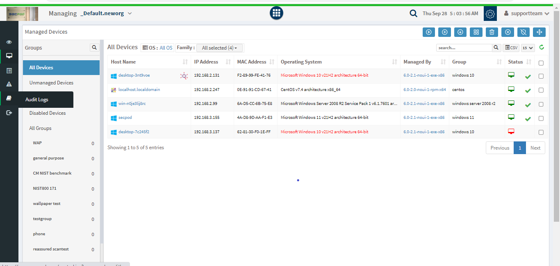Open the supportteam user menu
This screenshot has width=560, height=266.
coord(526,14)
